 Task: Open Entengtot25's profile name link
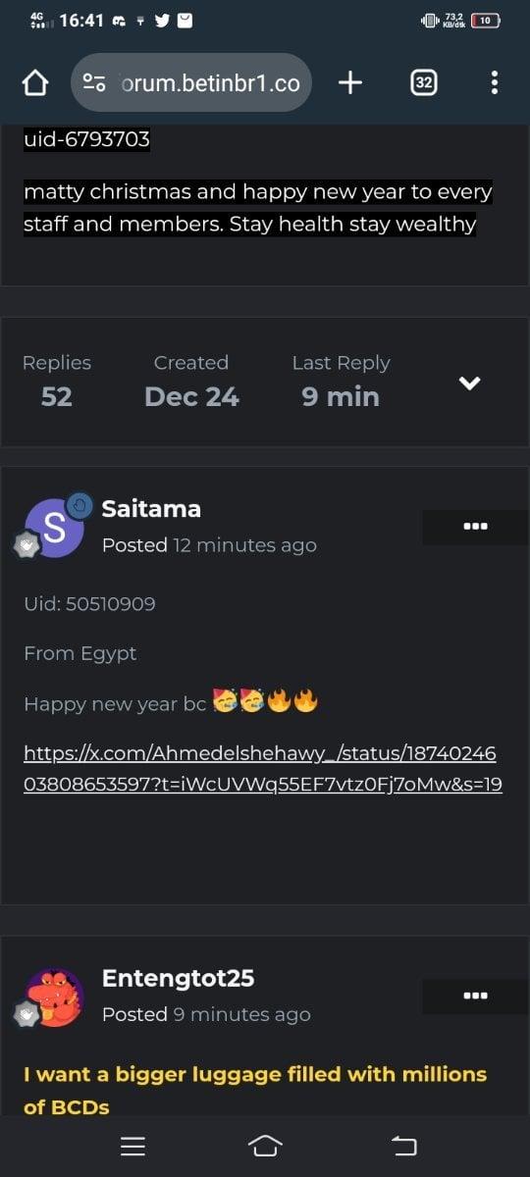178,978
